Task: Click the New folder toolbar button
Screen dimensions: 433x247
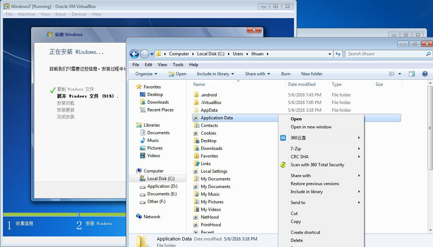Action: (x=312, y=74)
